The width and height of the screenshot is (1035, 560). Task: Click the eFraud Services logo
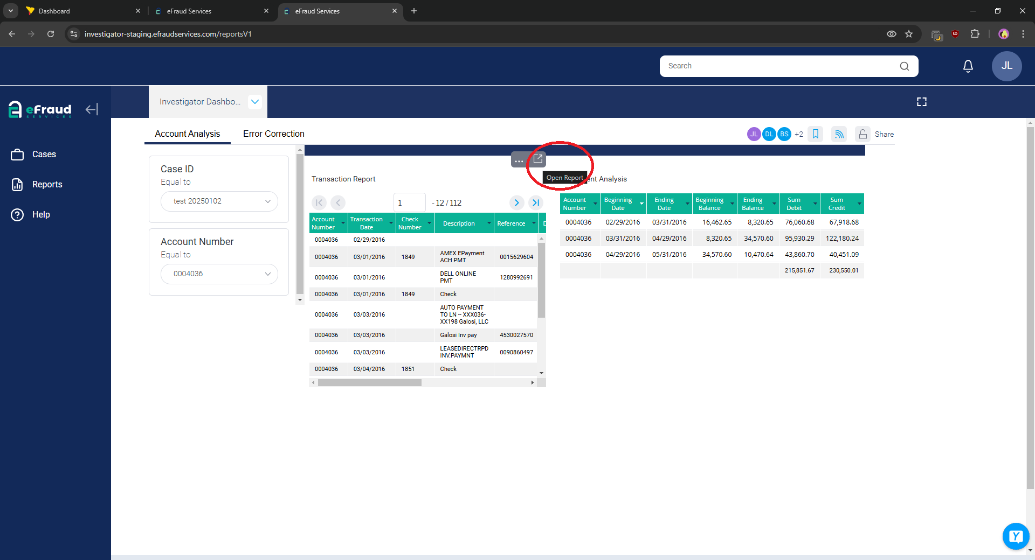pos(40,109)
